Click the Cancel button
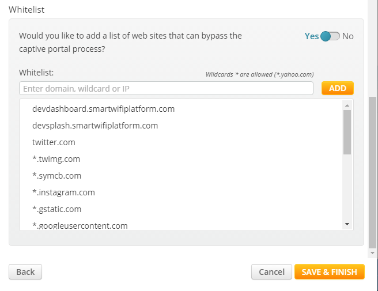Screen dimensions: 378x291 pos(271,272)
